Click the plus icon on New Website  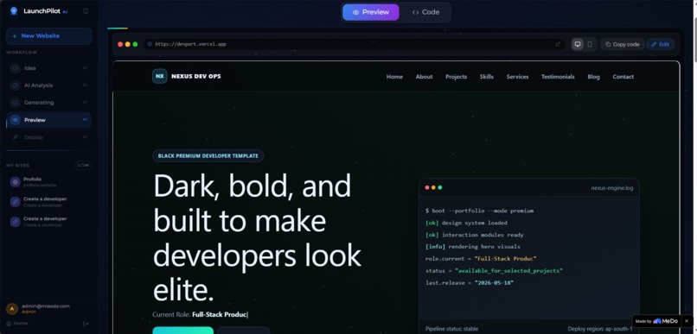(15, 36)
